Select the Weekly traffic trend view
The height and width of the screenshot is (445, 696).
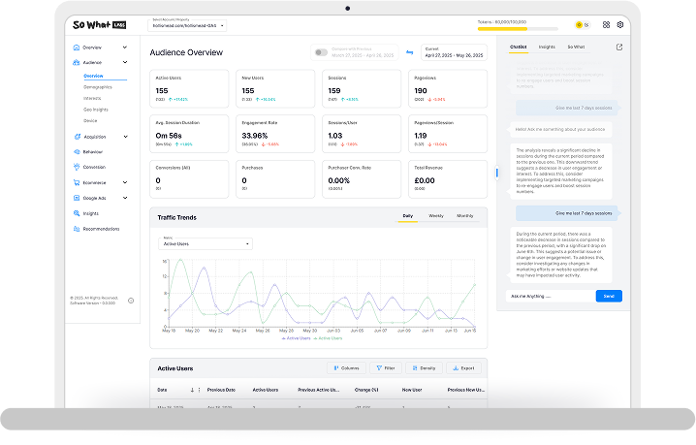pyautogui.click(x=436, y=215)
